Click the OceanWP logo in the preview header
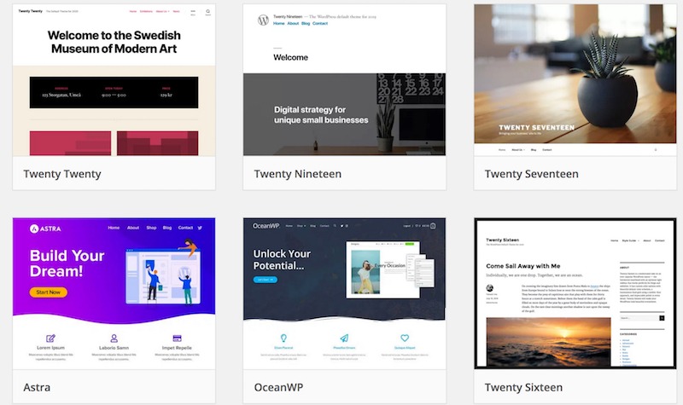The height and width of the screenshot is (405, 683). pos(266,226)
